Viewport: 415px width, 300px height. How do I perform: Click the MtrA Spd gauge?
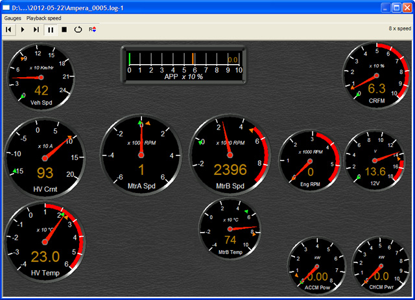(141, 155)
